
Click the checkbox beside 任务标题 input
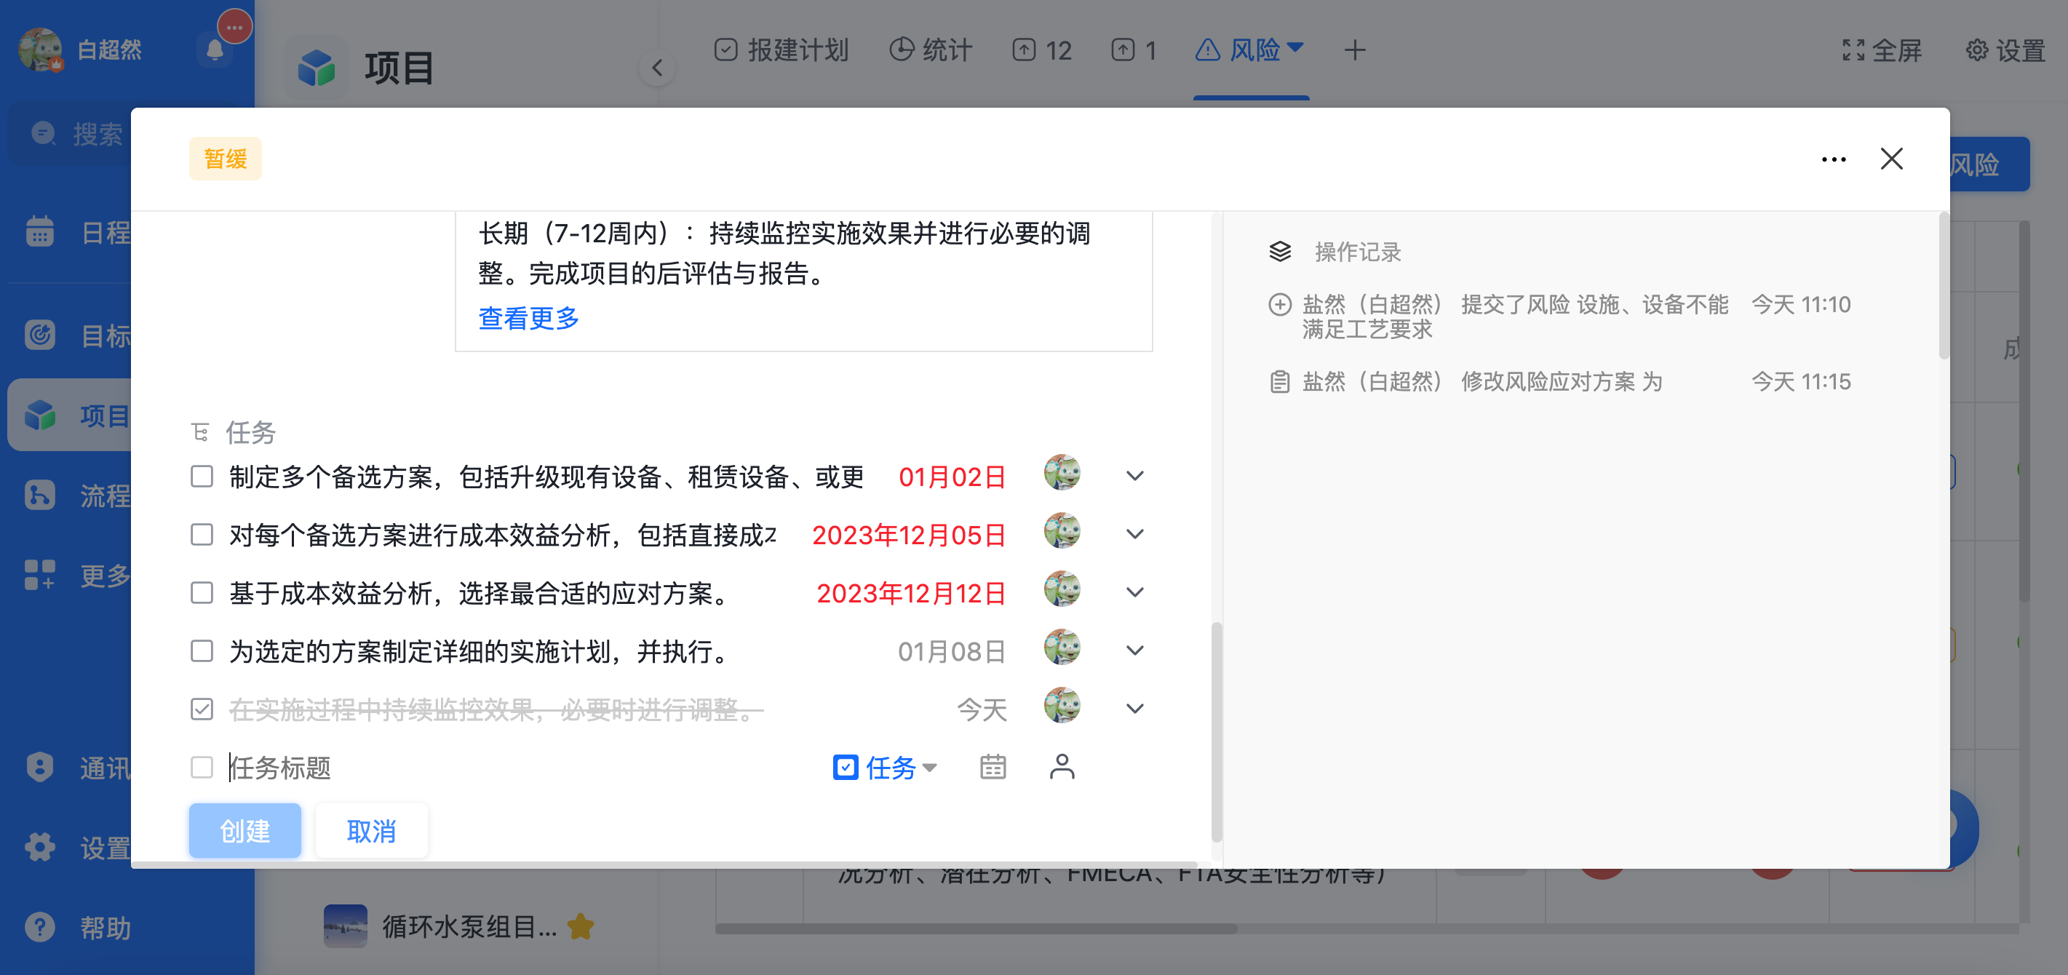(x=202, y=767)
